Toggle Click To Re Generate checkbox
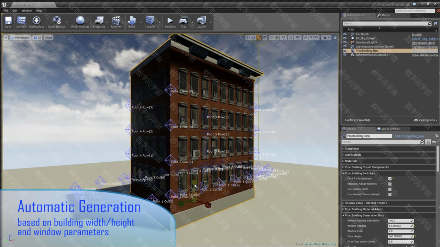The image size is (440, 247). (390, 179)
